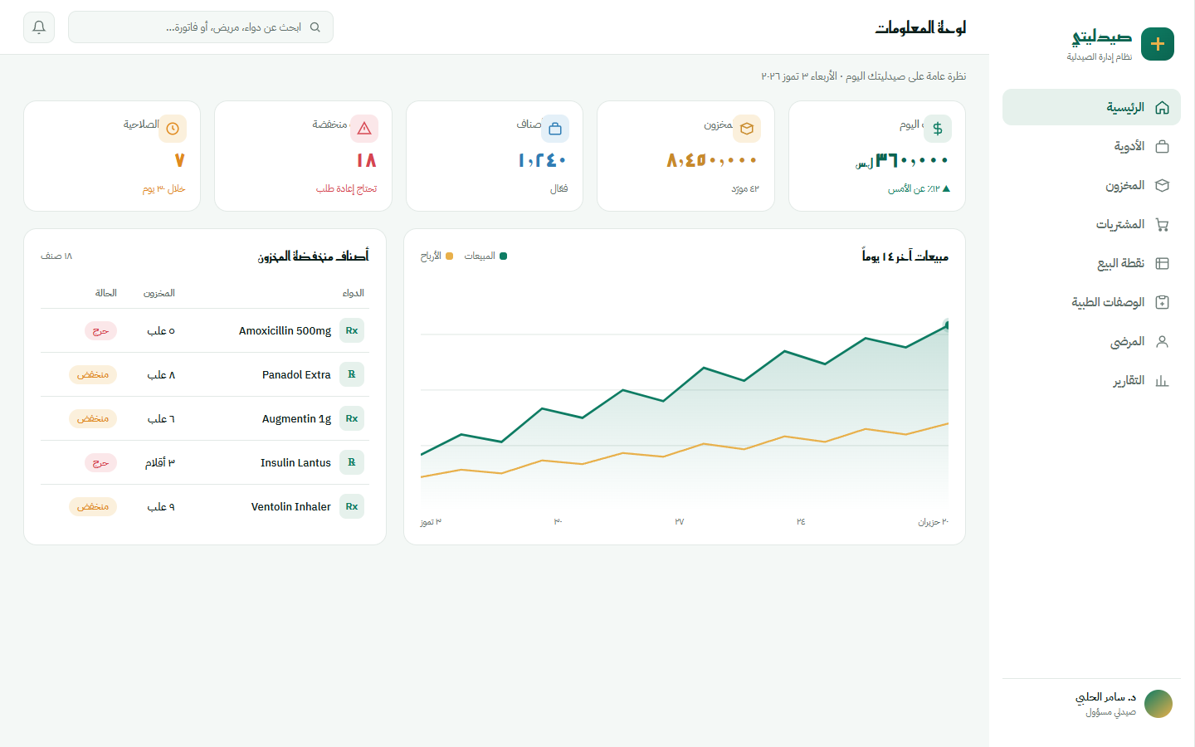Click the ٧ expiring items count
This screenshot has height=747, width=1195.
[x=180, y=160]
